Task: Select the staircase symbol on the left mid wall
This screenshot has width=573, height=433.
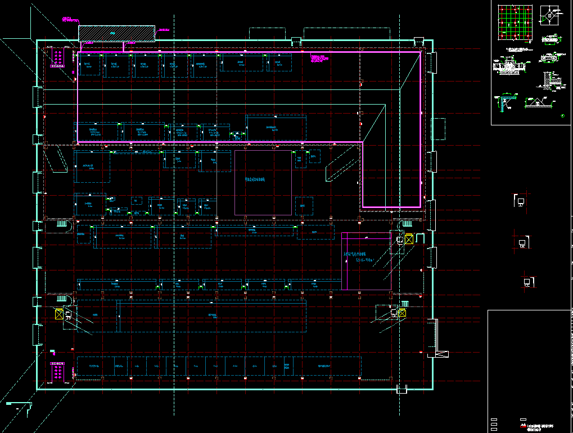Action: [62, 223]
